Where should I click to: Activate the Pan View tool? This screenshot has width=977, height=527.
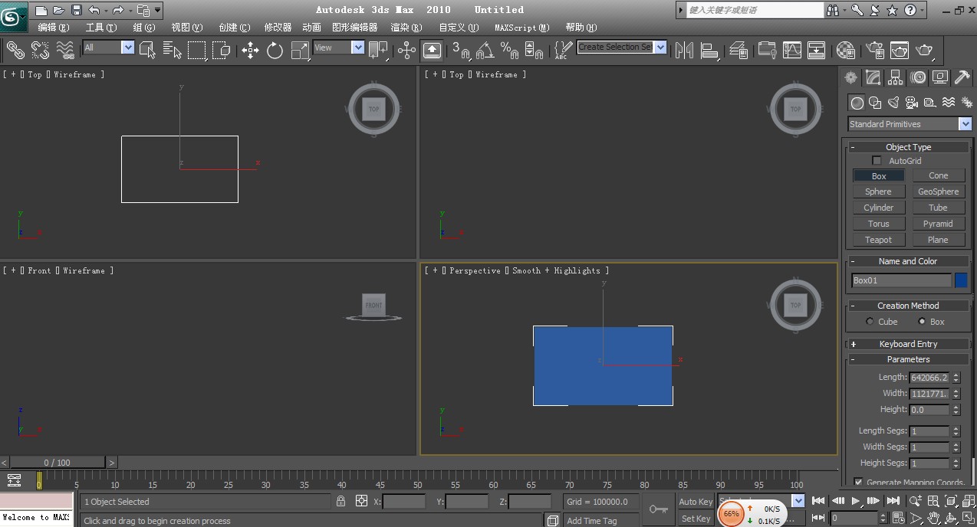pos(933,518)
